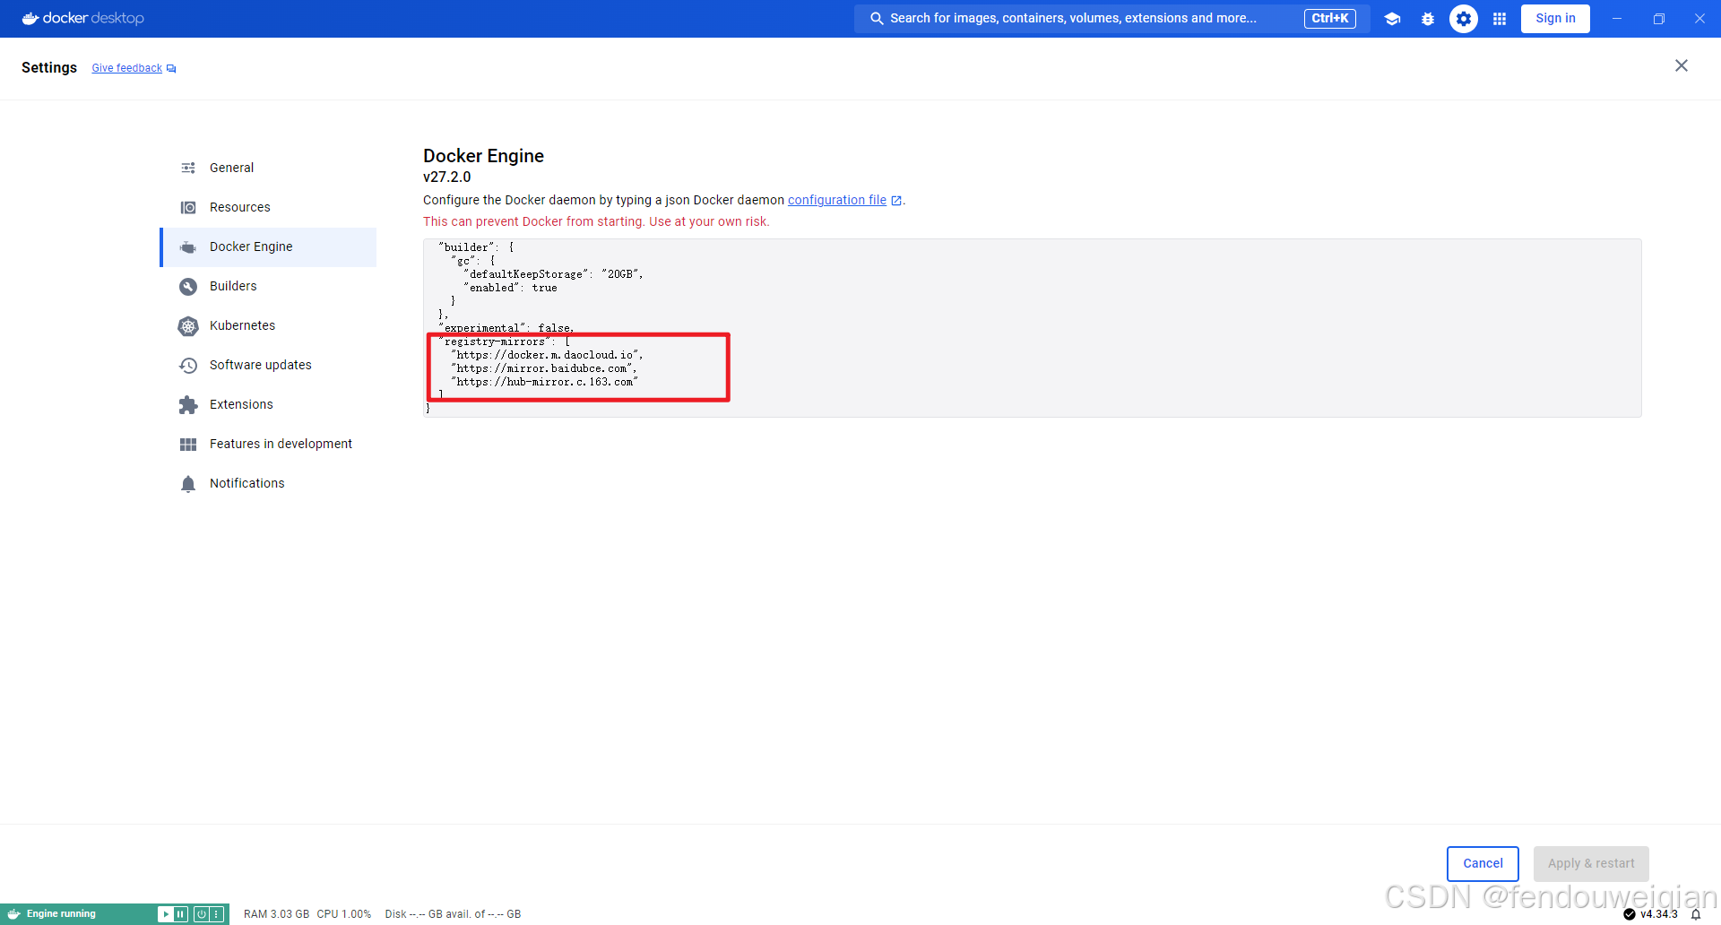Click the search magnifier icon
1721x925 pixels.
[877, 18]
